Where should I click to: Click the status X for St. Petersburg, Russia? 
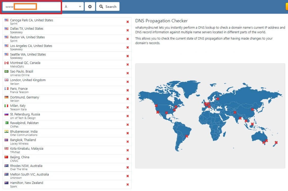127,116
